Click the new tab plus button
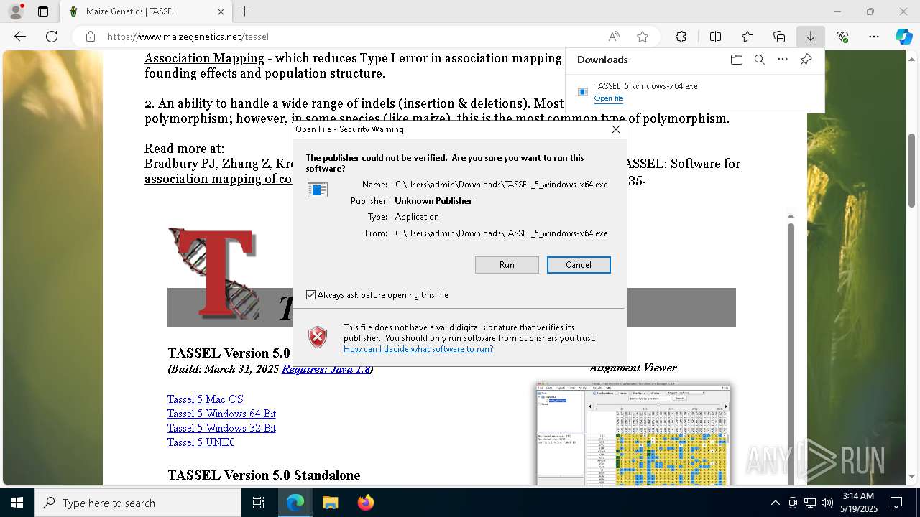The height and width of the screenshot is (517, 920). pos(245,11)
